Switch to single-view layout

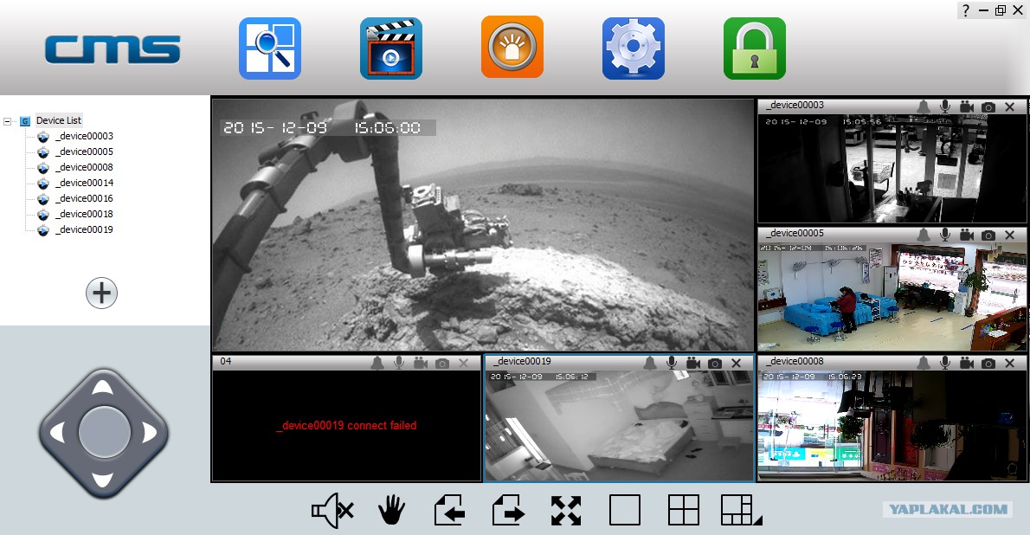click(624, 511)
